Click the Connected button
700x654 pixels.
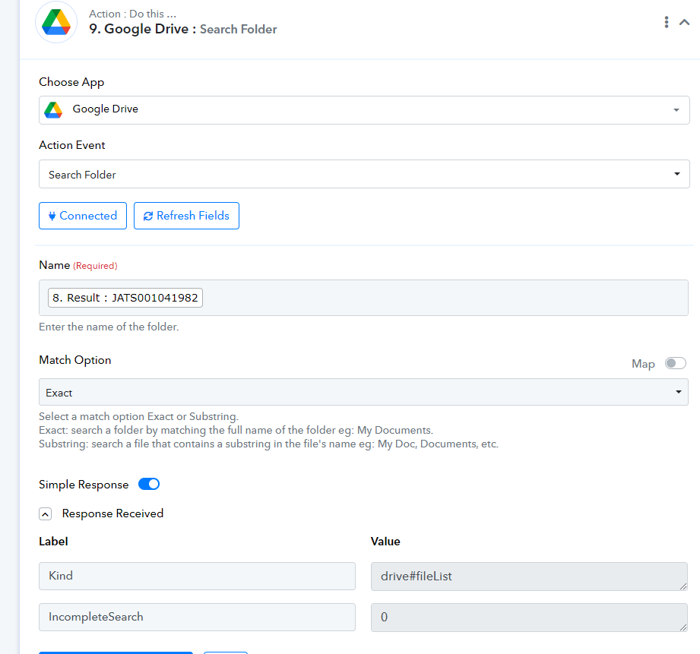(83, 216)
